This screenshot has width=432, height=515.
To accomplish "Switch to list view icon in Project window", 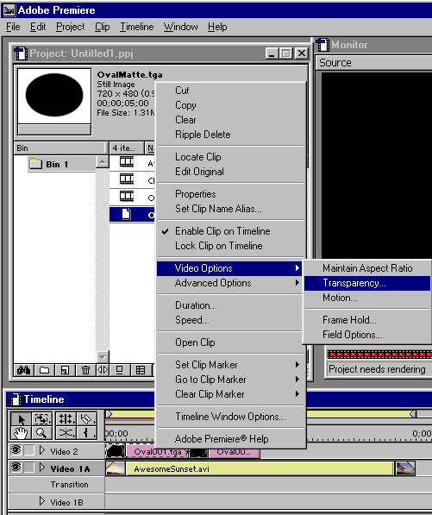I will click(x=141, y=370).
